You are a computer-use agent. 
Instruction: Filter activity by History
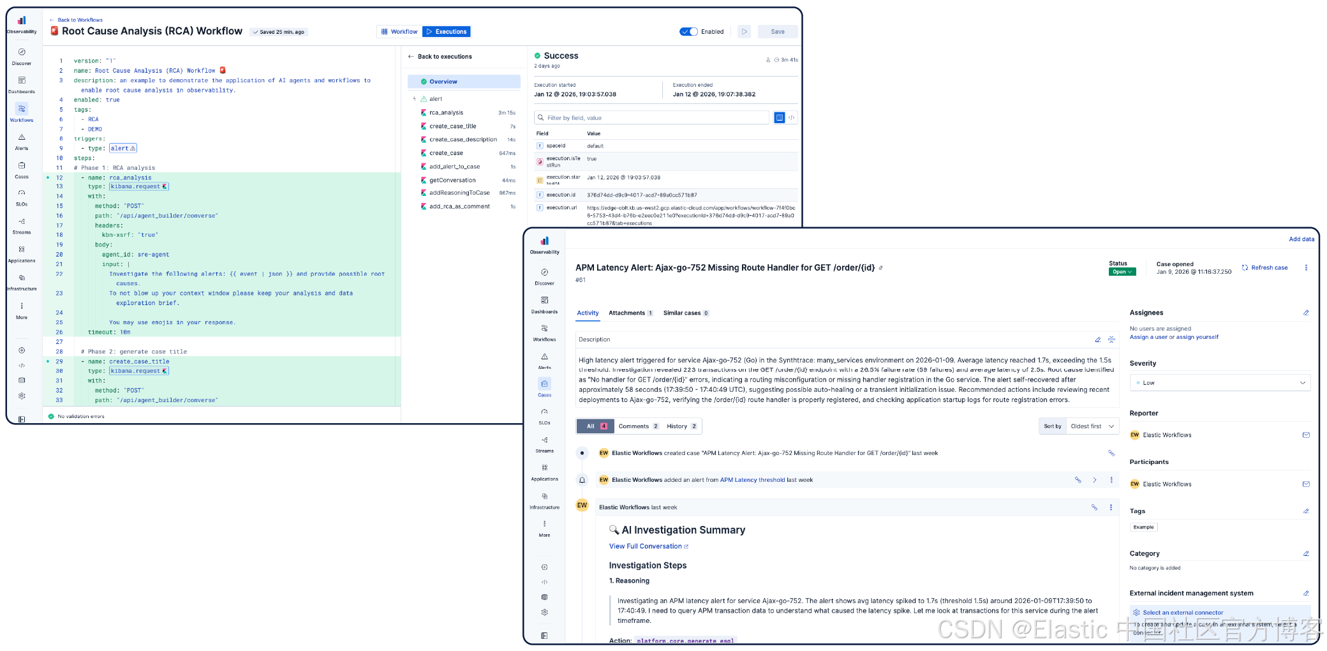(x=681, y=426)
